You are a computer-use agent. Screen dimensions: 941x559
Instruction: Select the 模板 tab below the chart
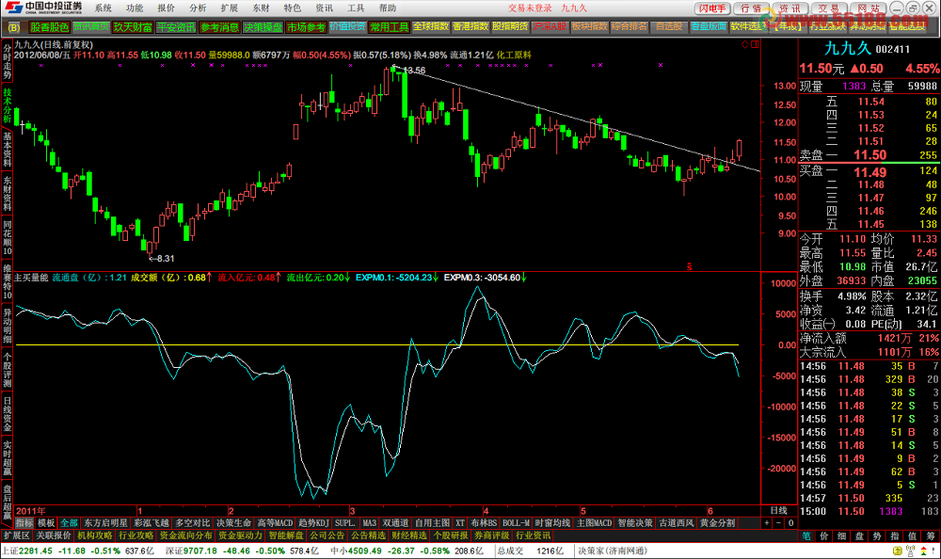pyautogui.click(x=46, y=523)
